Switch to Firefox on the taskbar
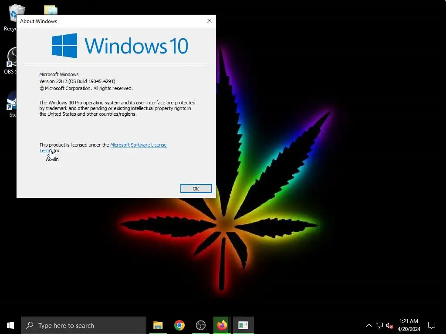 tap(222, 325)
